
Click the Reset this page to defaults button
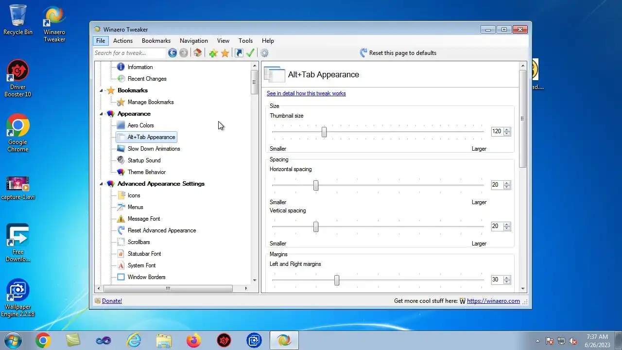398,53
